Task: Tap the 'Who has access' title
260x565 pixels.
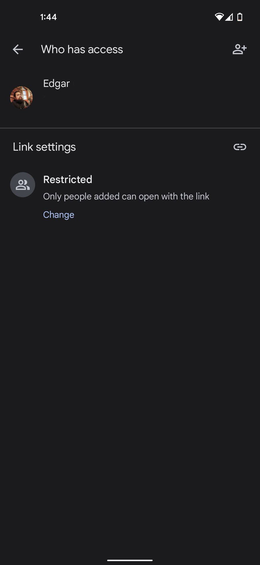Action: point(82,49)
